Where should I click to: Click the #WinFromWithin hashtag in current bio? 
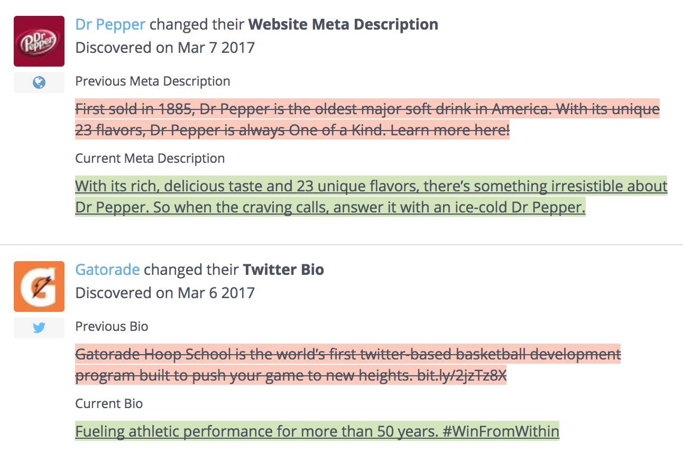[501, 431]
